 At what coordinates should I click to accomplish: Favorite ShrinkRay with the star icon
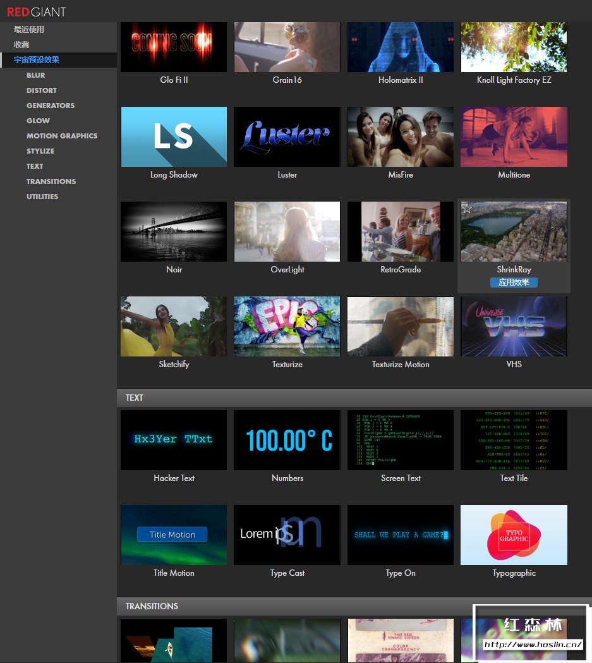pyautogui.click(x=466, y=208)
